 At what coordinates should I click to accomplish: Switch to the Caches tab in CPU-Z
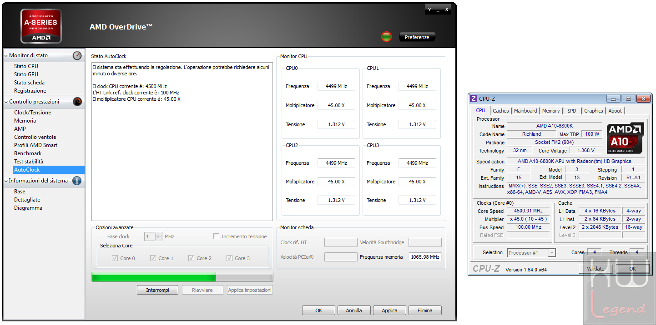tap(500, 111)
